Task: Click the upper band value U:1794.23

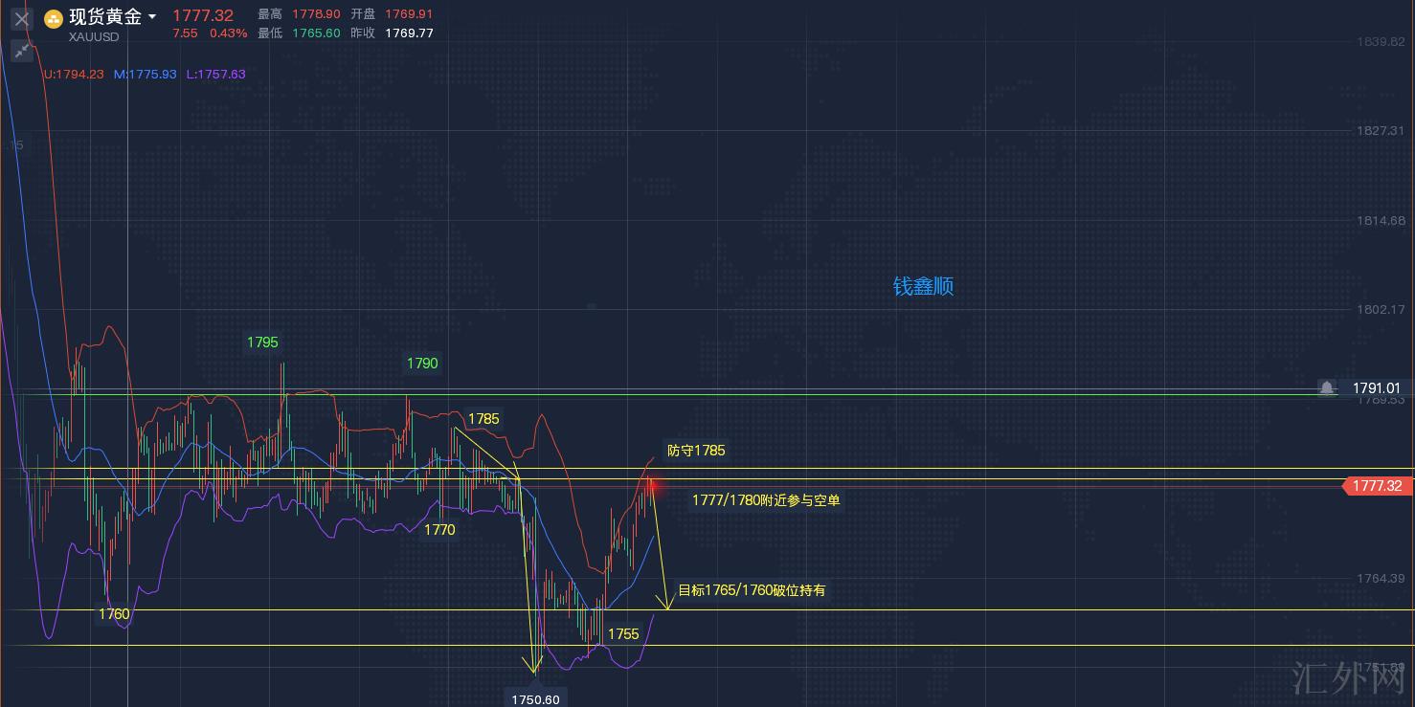Action: click(x=74, y=74)
